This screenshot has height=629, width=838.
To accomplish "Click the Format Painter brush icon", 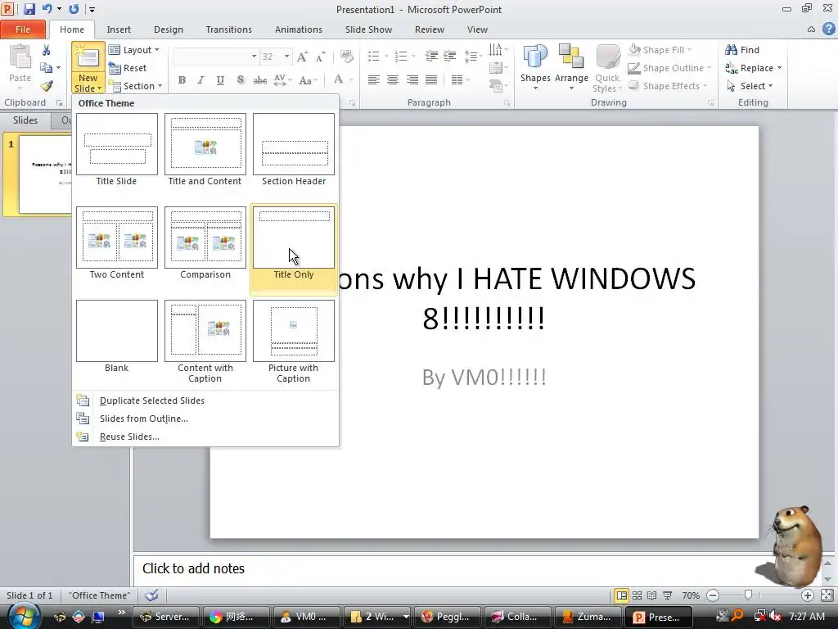I will point(47,85).
